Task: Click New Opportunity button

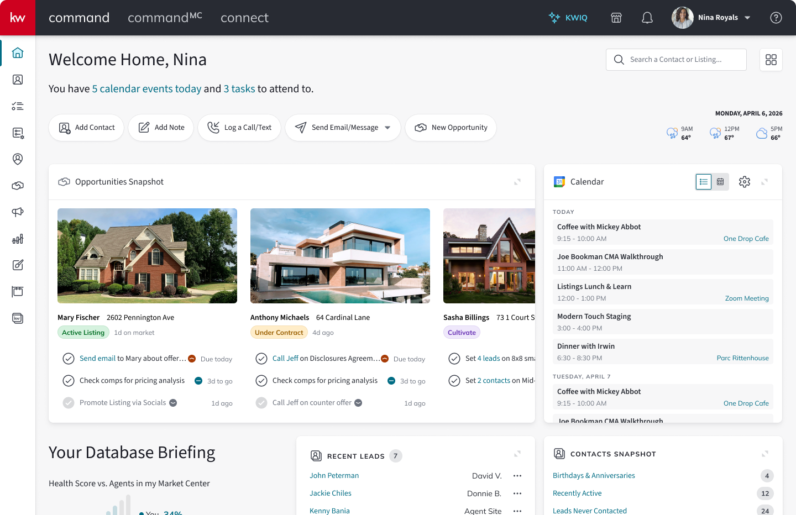Action: pyautogui.click(x=451, y=128)
